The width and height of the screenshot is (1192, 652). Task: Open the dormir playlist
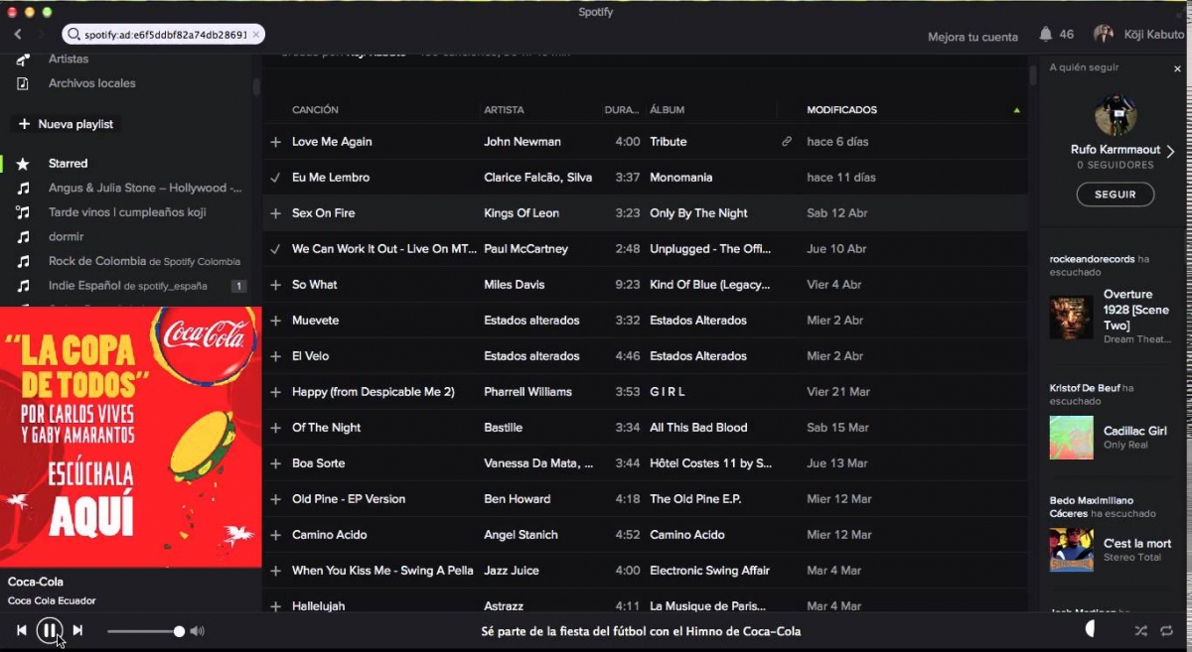(66, 237)
